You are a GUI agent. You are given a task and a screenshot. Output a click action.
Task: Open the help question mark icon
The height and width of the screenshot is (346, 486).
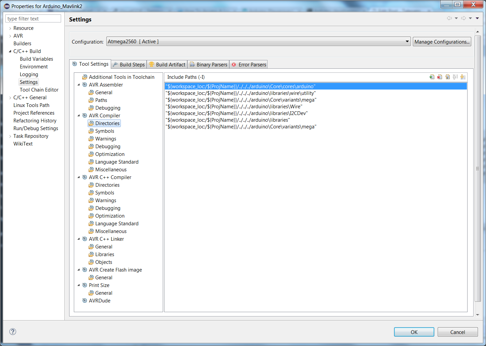tap(13, 332)
